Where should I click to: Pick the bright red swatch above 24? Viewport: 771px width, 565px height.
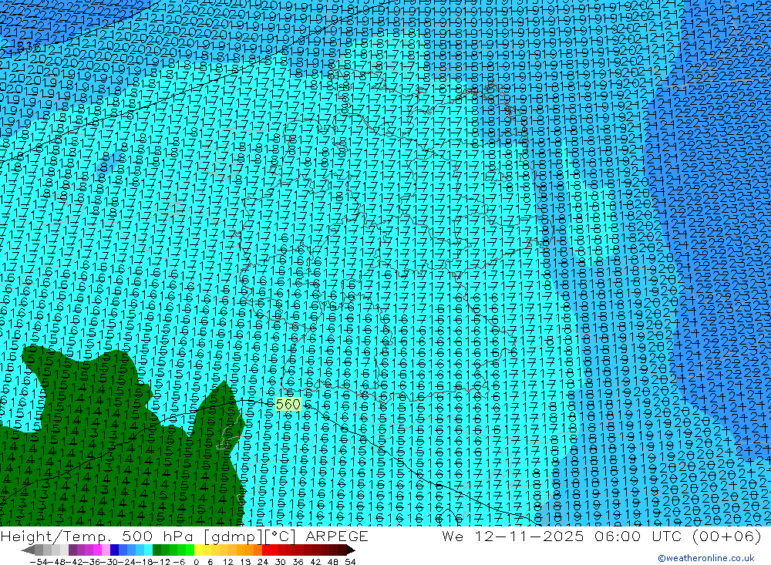(266, 550)
